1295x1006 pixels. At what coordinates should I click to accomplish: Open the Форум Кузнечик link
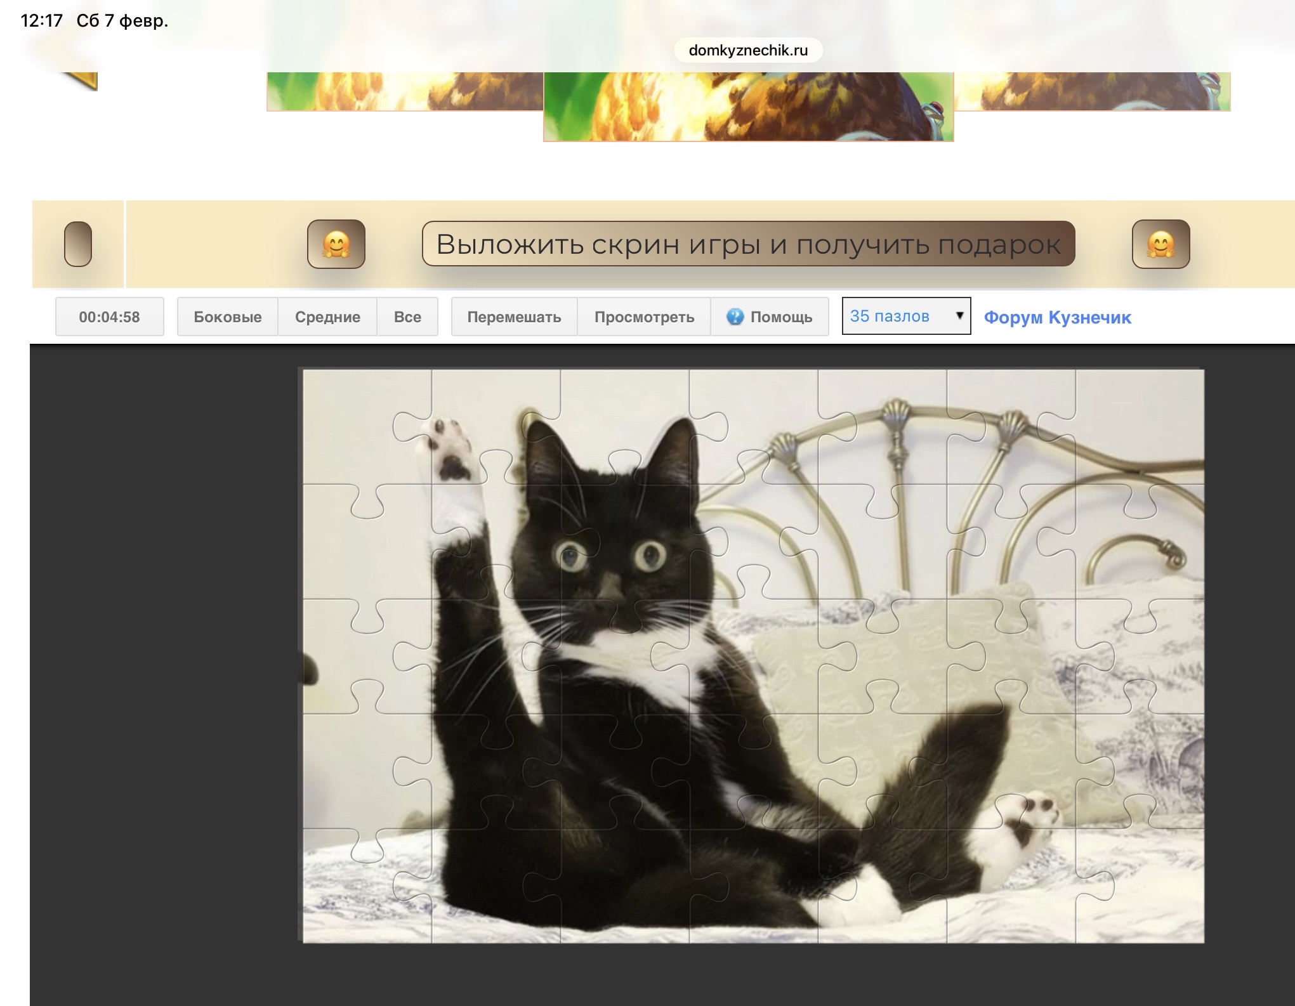click(1057, 317)
